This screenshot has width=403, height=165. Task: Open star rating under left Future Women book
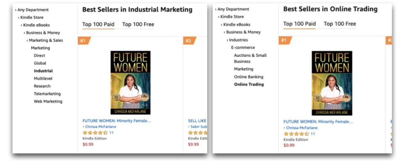[x=95, y=133]
